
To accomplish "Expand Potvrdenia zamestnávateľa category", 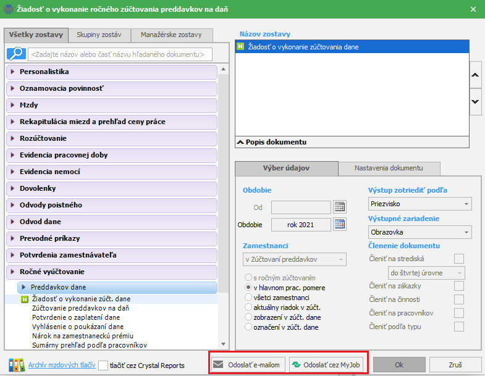I will pos(111,256).
